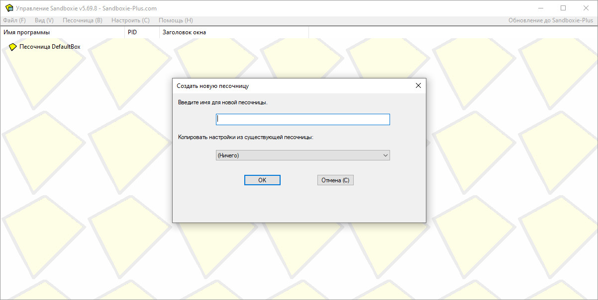Open the Настроить (C) menu

point(130,20)
